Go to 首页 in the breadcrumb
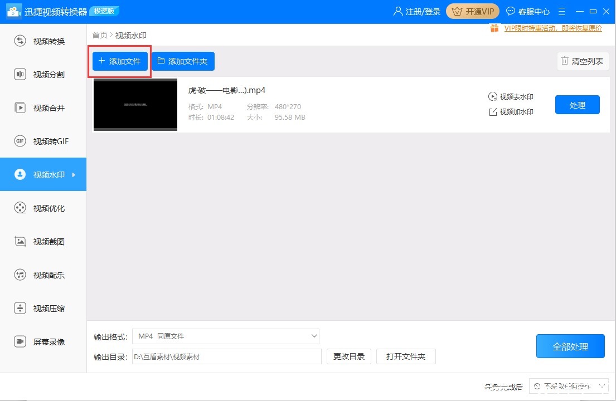616x401 pixels. 100,35
